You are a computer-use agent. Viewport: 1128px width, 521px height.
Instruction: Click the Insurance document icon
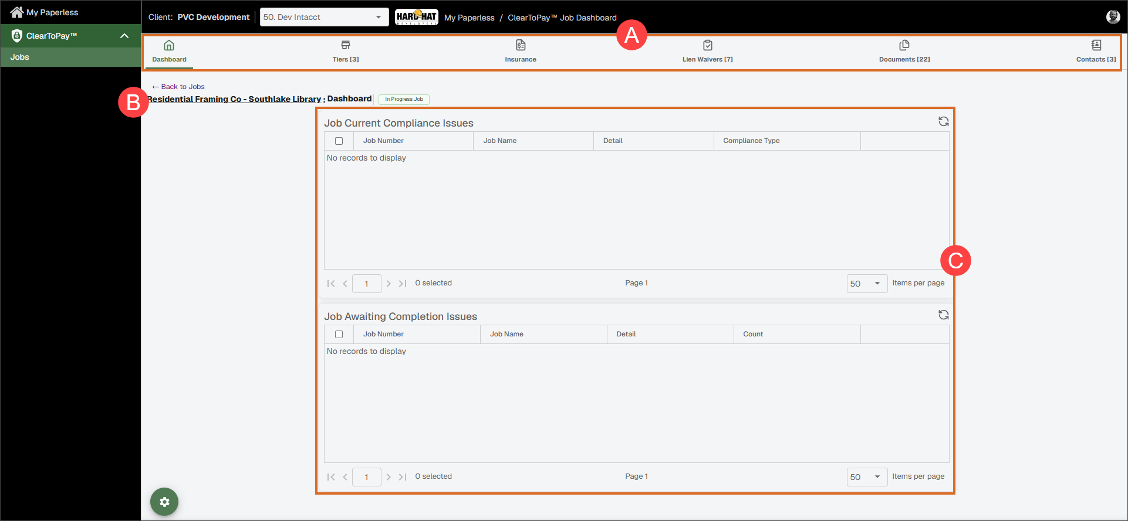521,45
